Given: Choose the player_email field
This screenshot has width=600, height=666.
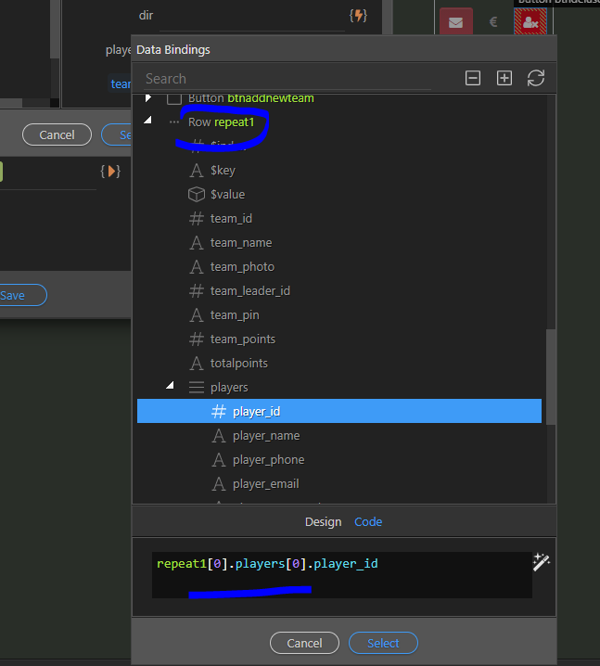Looking at the screenshot, I should (265, 484).
